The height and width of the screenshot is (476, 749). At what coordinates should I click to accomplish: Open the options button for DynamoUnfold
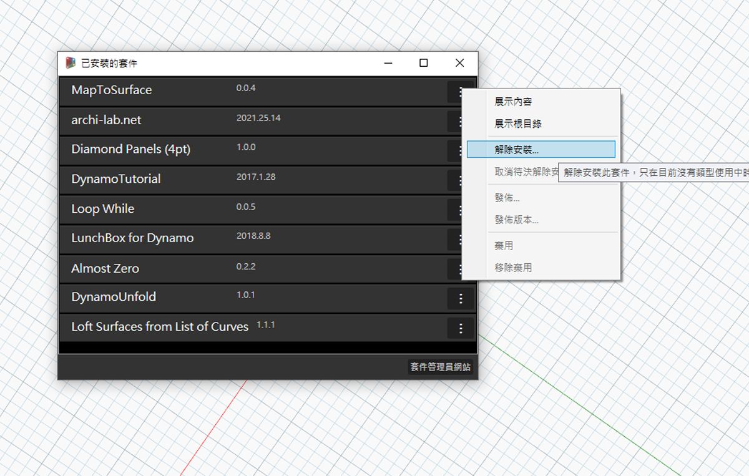(x=461, y=299)
